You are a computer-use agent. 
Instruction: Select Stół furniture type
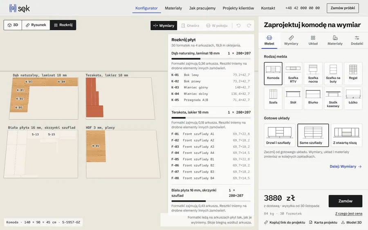point(293,98)
